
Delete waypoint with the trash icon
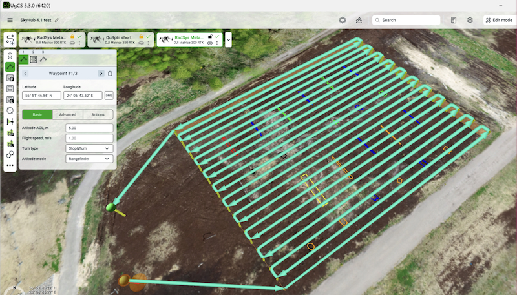[110, 74]
